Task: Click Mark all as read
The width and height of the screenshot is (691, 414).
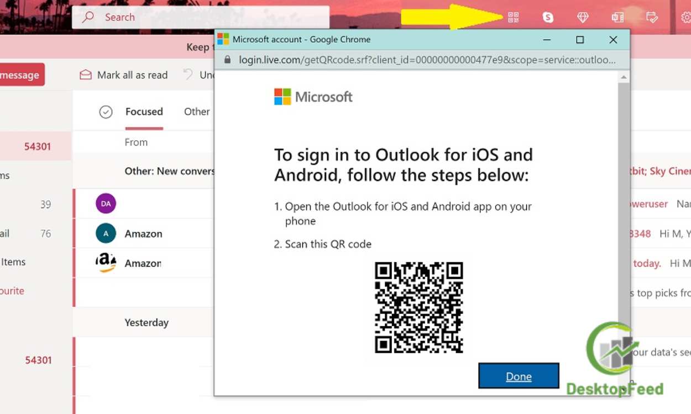Action: point(124,75)
